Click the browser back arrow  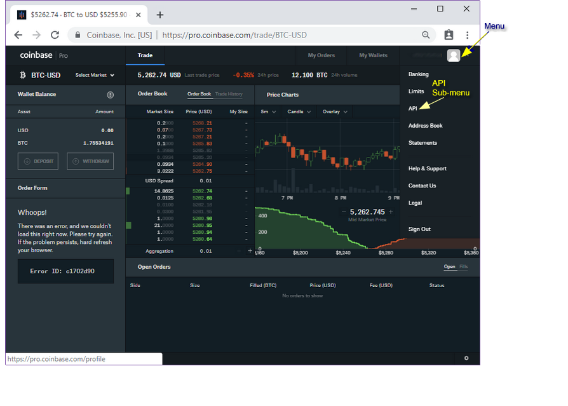tap(18, 35)
